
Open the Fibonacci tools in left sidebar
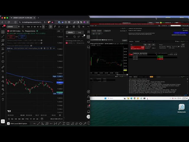click(x=3, y=40)
